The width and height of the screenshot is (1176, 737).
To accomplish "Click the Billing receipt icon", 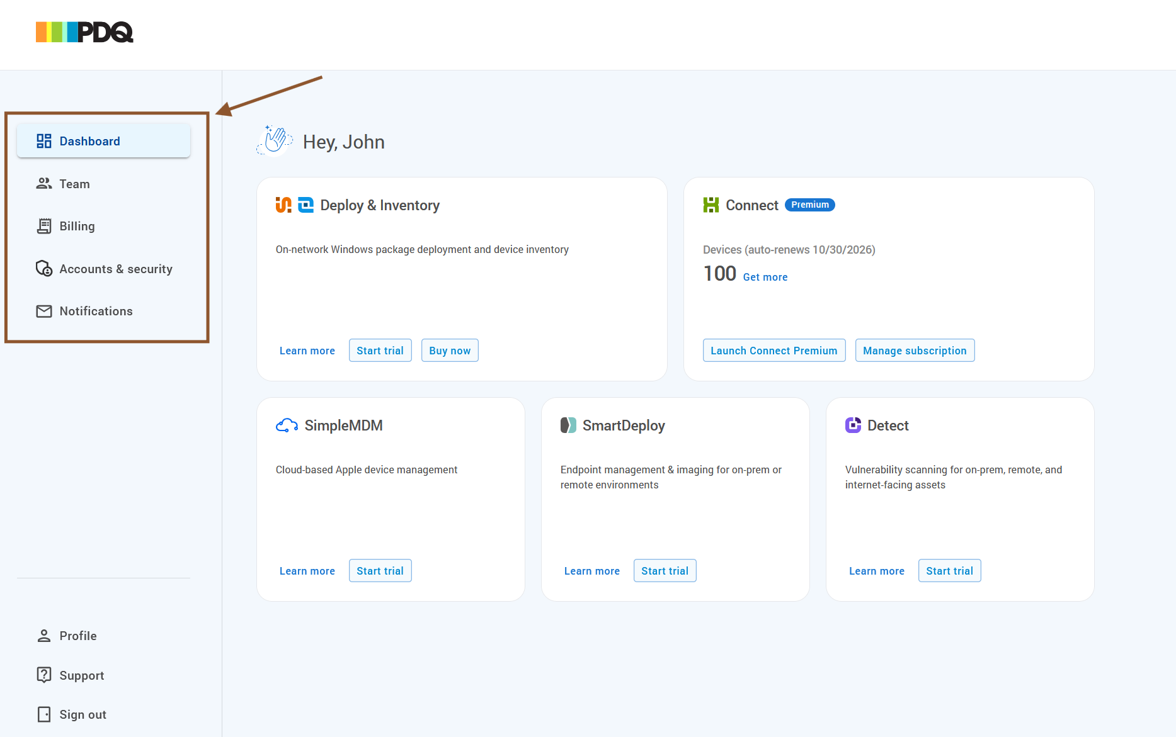I will coord(44,226).
